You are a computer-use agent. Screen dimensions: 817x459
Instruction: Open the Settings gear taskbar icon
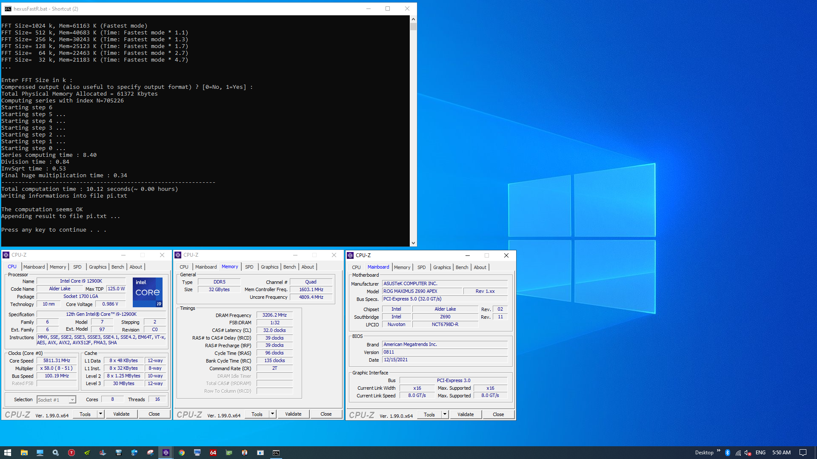tap(56, 453)
